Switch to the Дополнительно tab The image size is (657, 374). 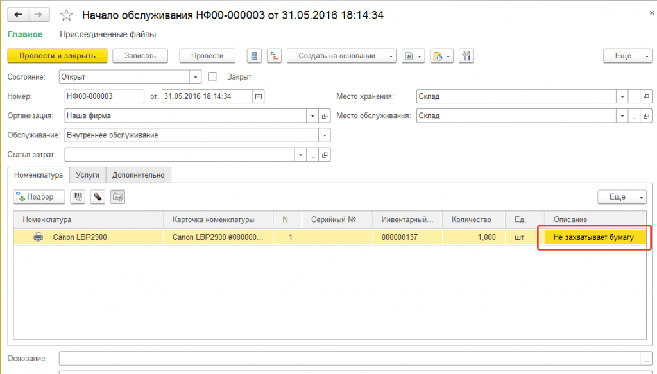(139, 175)
